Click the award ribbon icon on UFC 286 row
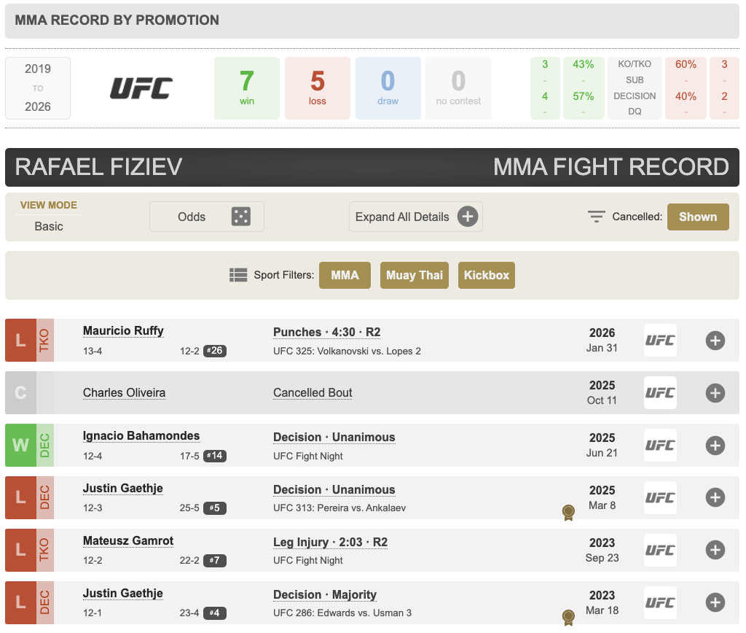 569,618
